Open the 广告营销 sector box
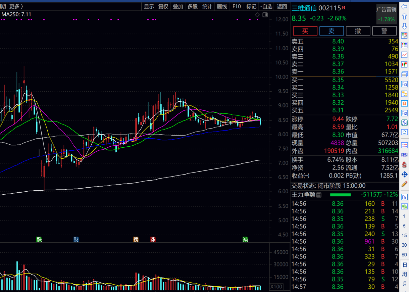 click(387, 14)
